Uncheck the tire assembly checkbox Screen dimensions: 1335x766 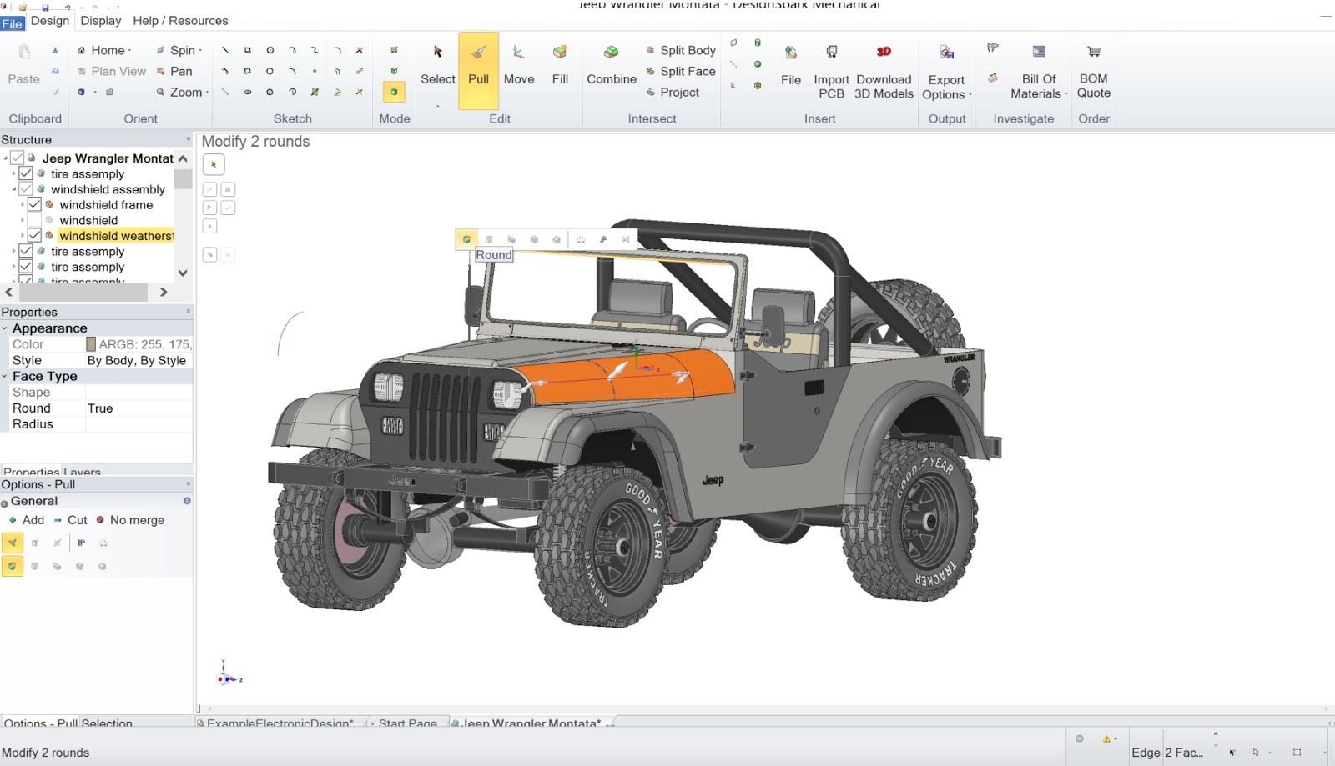(26, 173)
